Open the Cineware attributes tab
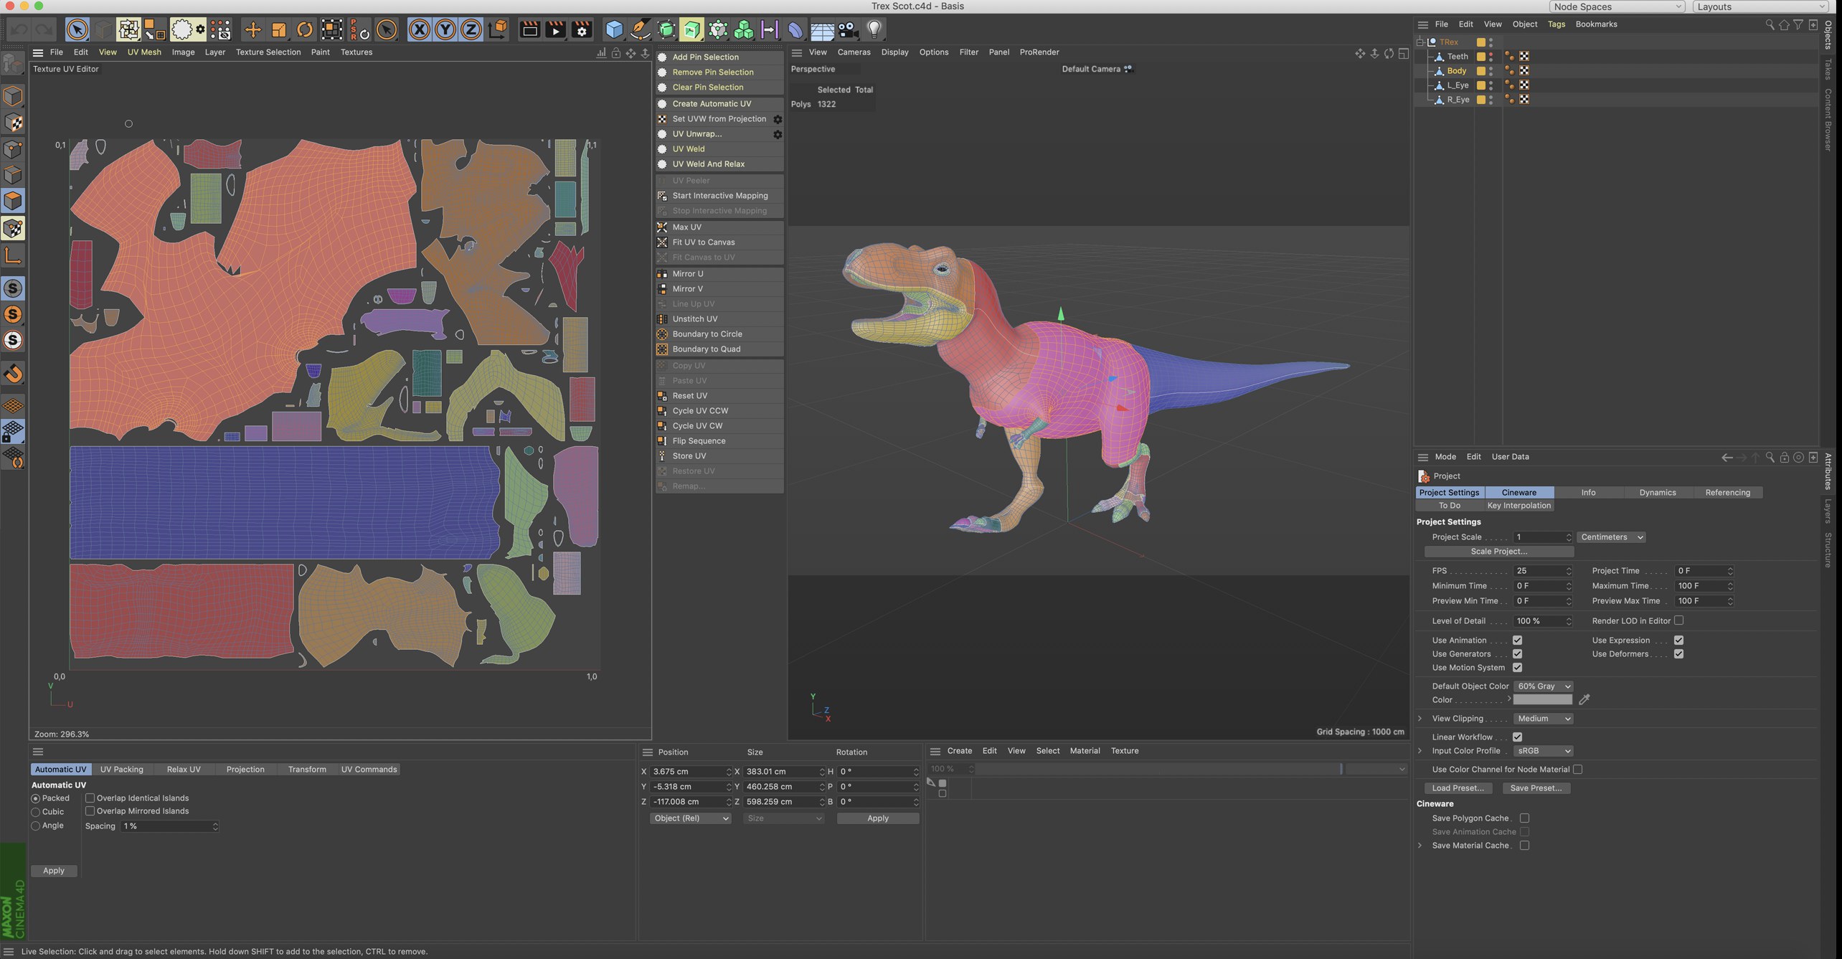 (x=1519, y=493)
